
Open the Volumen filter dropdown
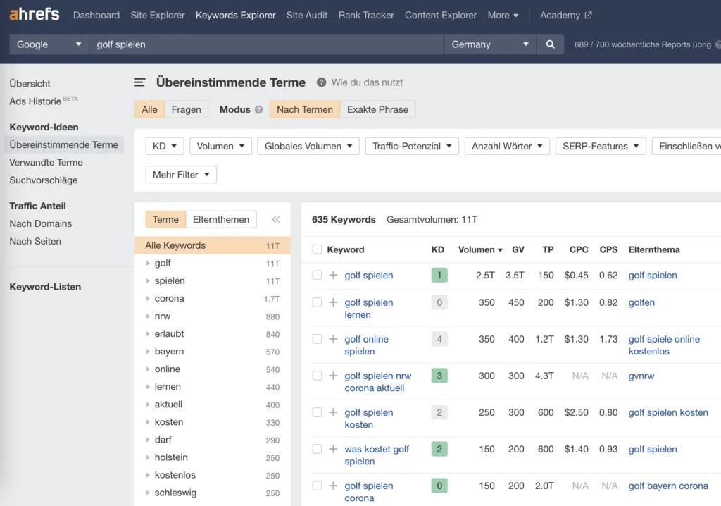tap(220, 146)
